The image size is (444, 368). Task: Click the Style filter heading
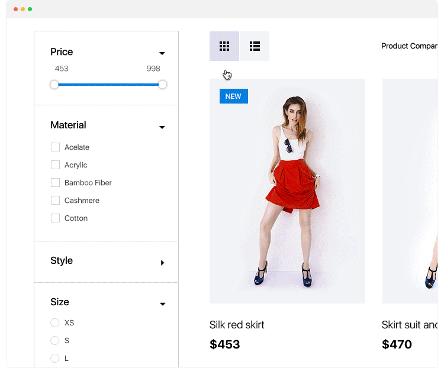(62, 260)
